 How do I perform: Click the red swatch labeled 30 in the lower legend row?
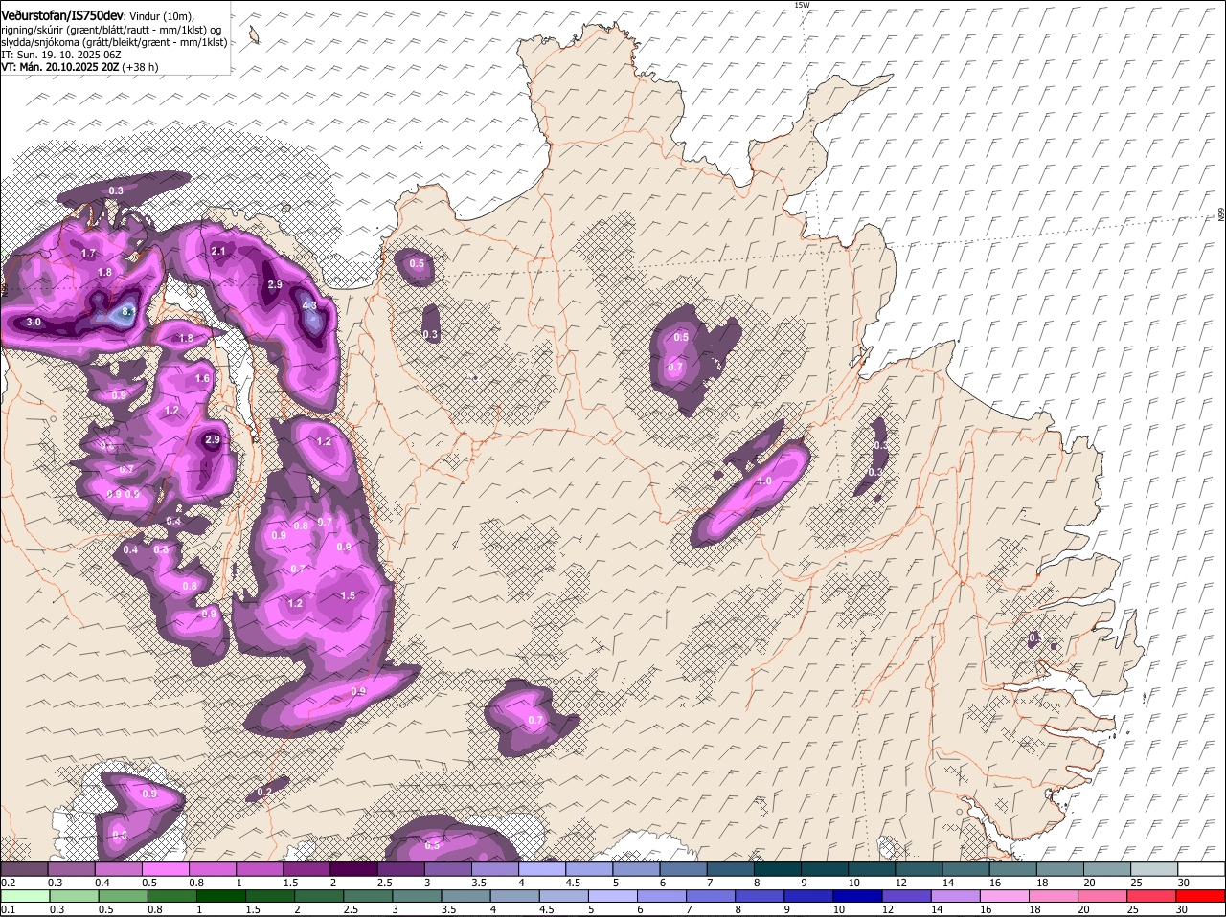point(1201,897)
